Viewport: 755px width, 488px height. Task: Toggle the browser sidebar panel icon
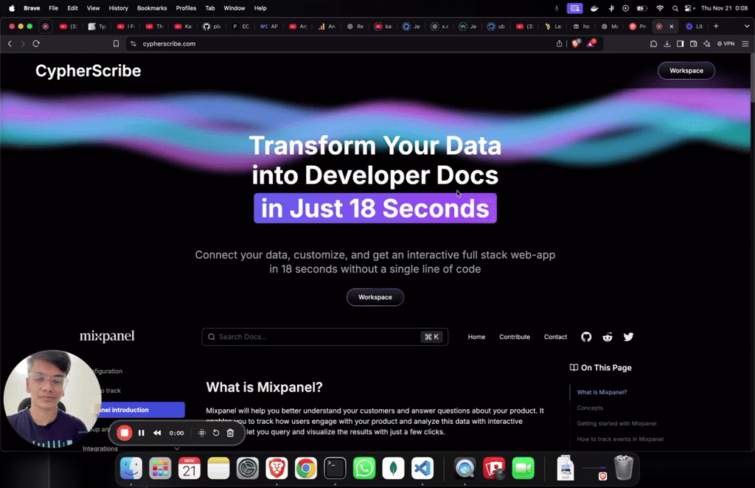(680, 43)
